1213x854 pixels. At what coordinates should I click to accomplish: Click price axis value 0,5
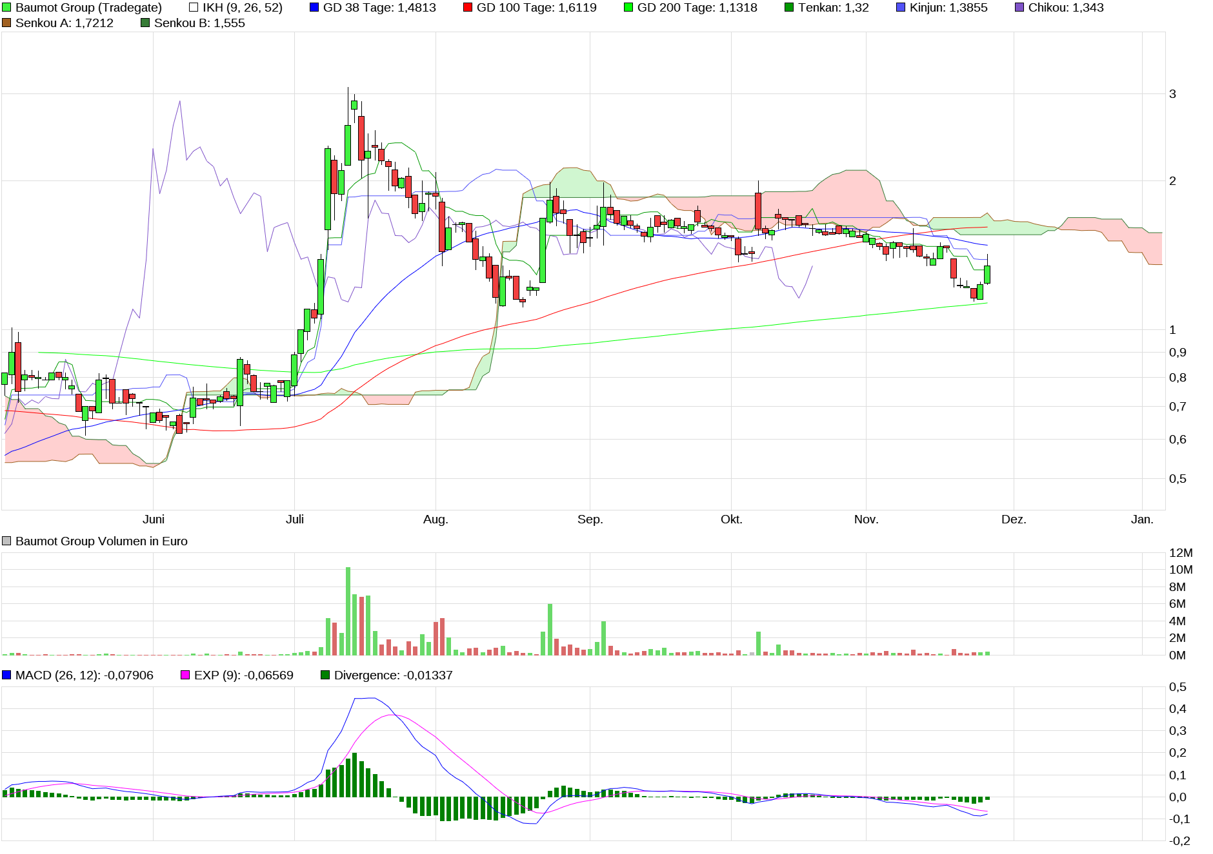(x=1178, y=479)
